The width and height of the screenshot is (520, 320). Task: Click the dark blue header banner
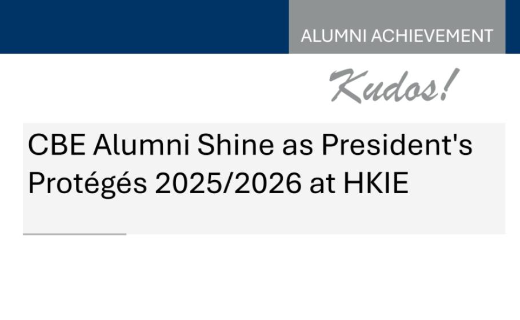tap(143, 26)
